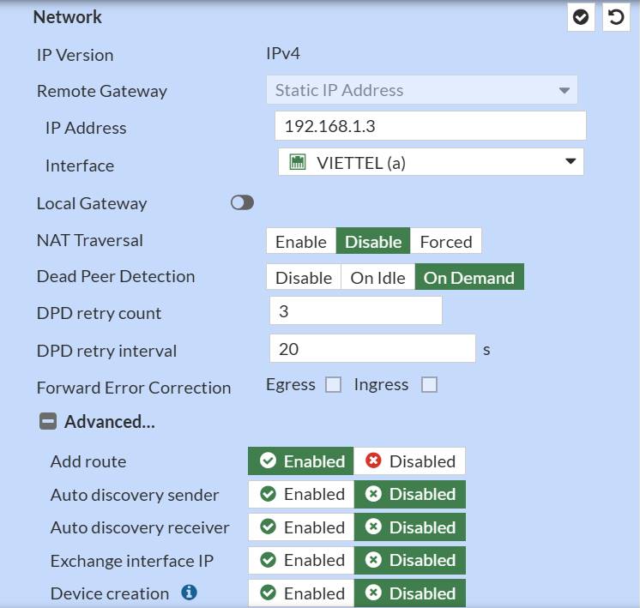Click the DPD retry count field
Image resolution: width=640 pixels, height=608 pixels.
355,311
